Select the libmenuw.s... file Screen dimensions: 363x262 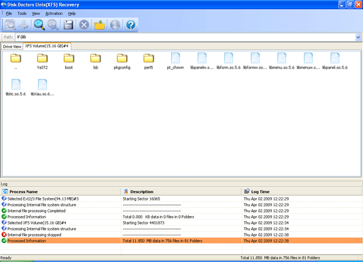pyautogui.click(x=308, y=61)
